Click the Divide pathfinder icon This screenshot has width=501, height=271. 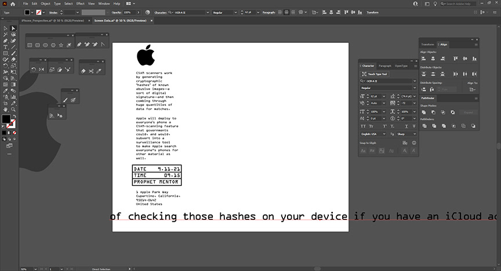(424, 126)
